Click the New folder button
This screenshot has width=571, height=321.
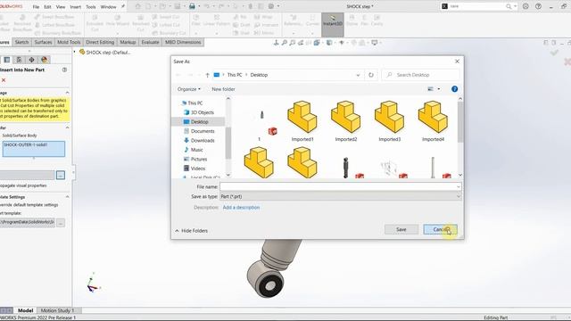[223, 89]
